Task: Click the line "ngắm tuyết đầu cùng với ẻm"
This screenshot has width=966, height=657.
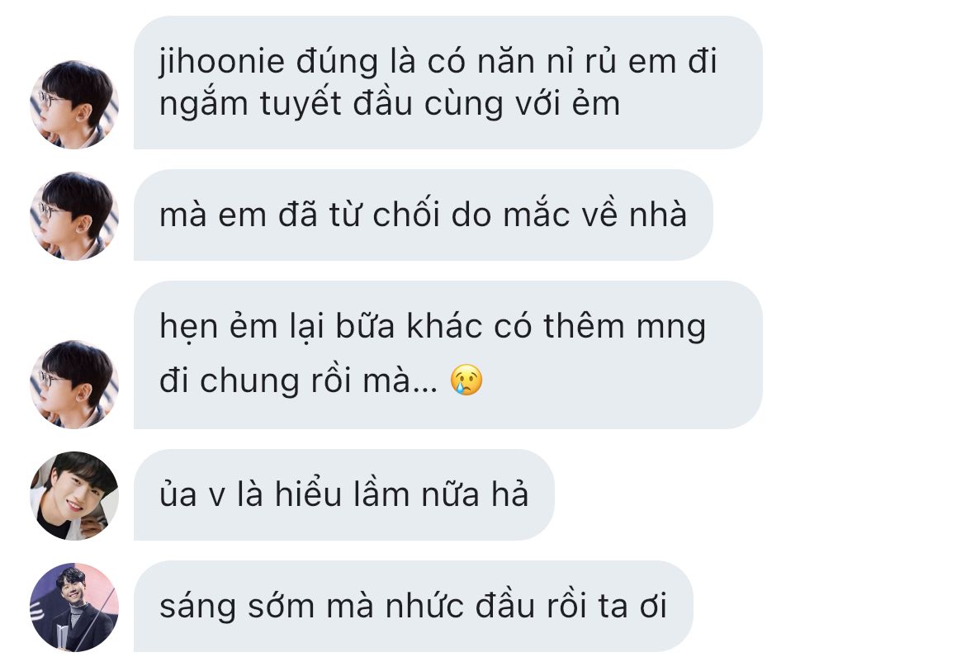Action: 390,103
